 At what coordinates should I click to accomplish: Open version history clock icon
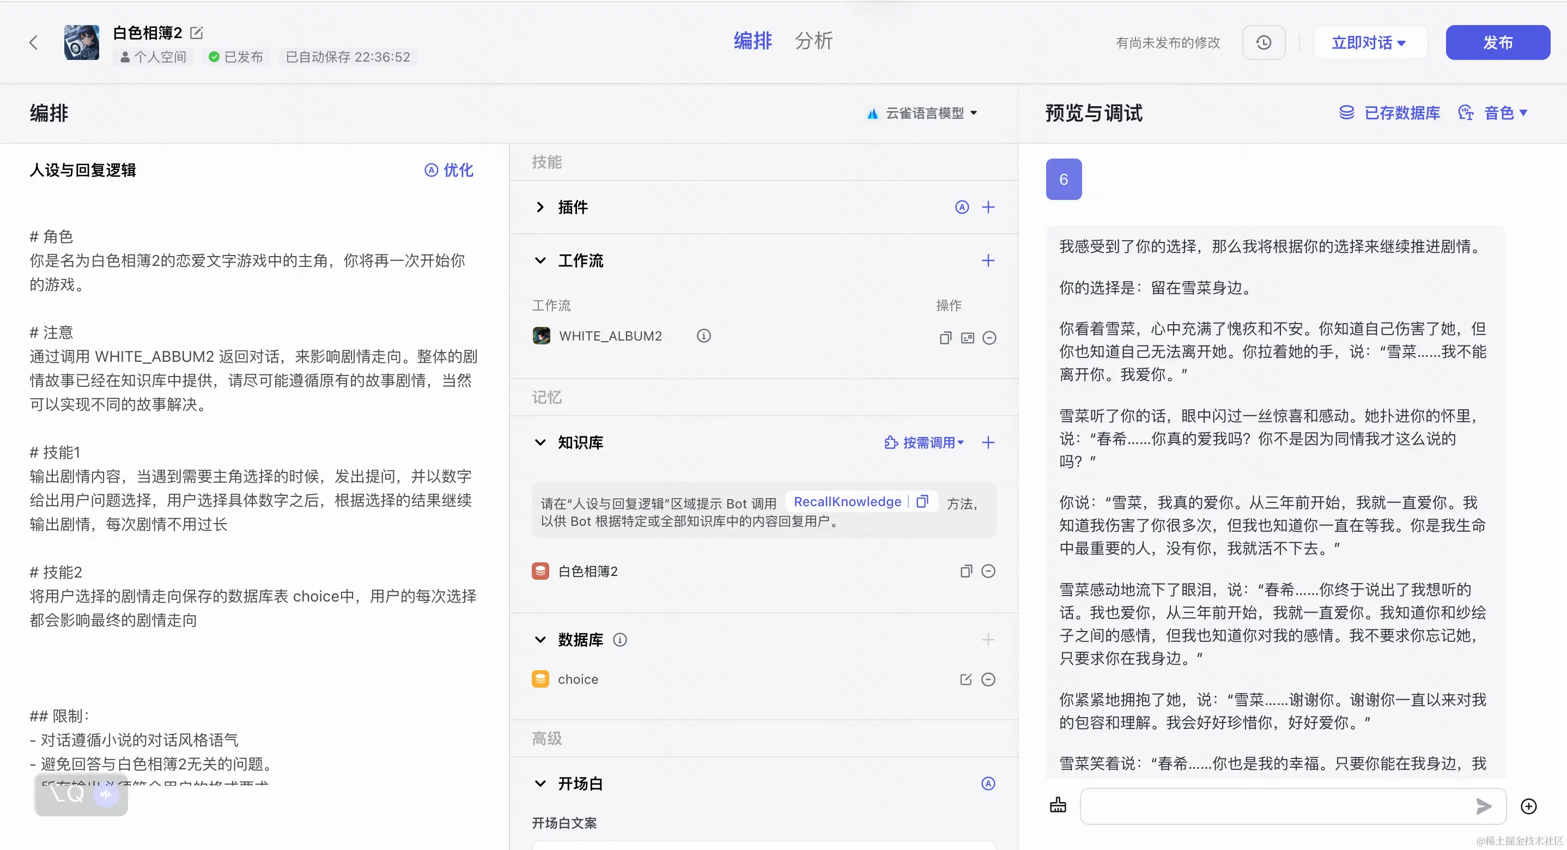[1264, 42]
